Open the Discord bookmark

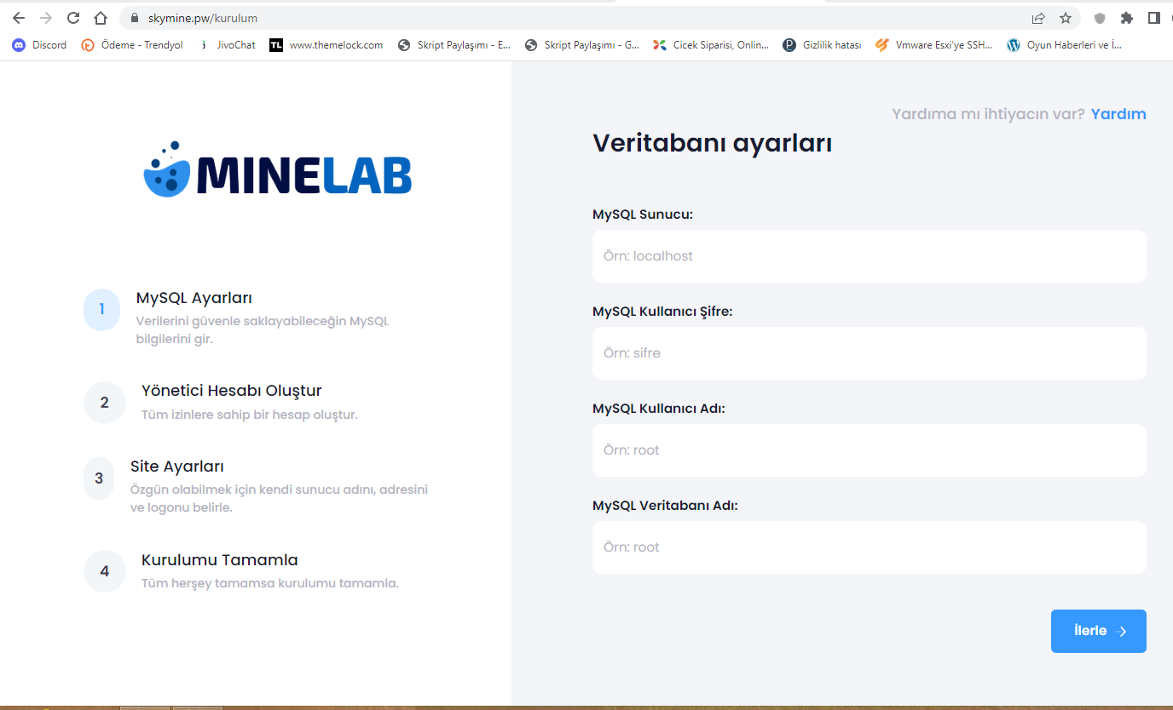pos(39,45)
